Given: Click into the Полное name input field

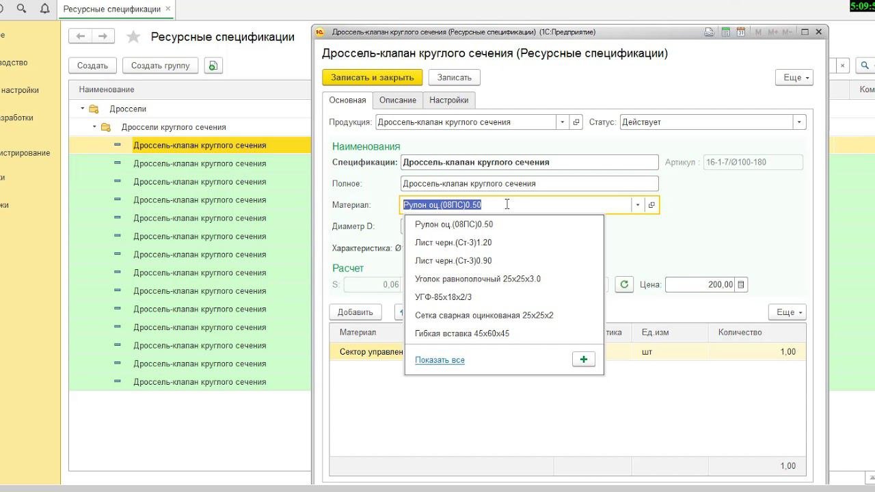Looking at the screenshot, I should tap(529, 184).
